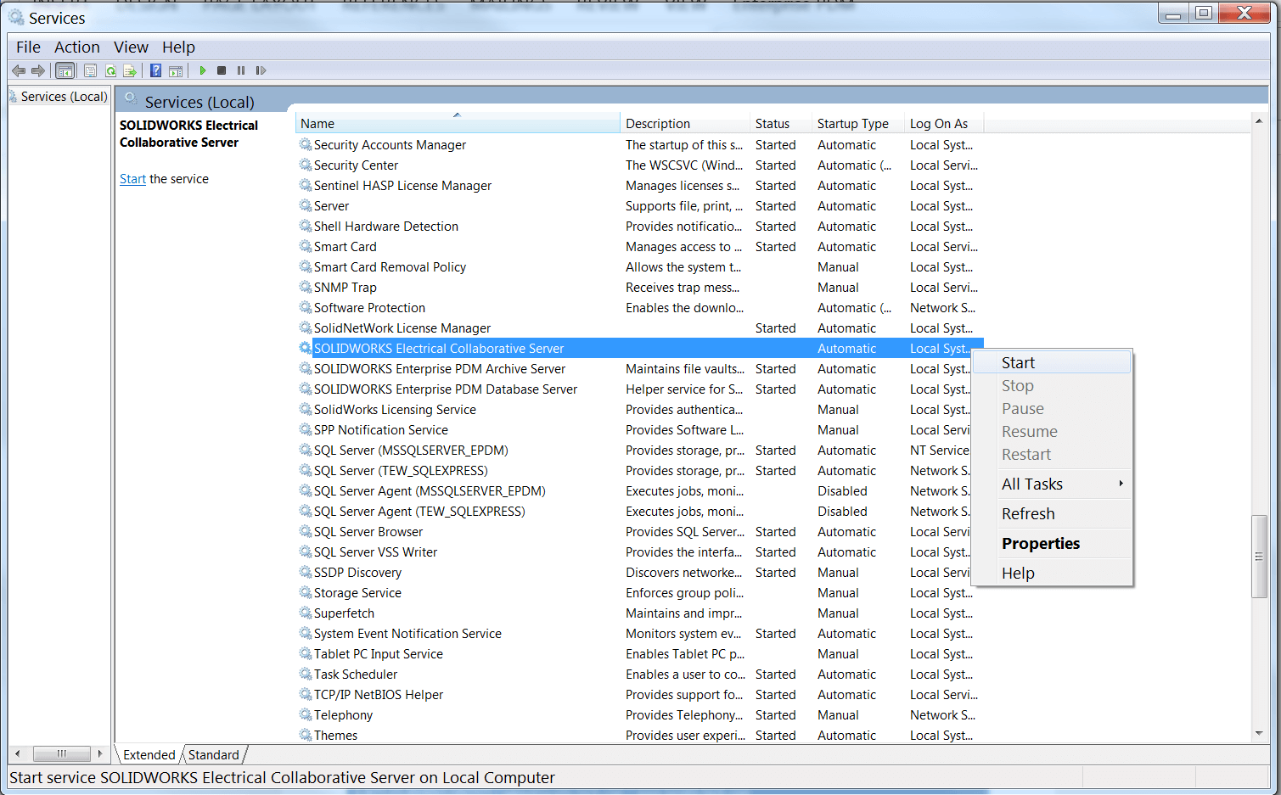
Task: Choose Properties in the context menu
Action: click(x=1053, y=543)
